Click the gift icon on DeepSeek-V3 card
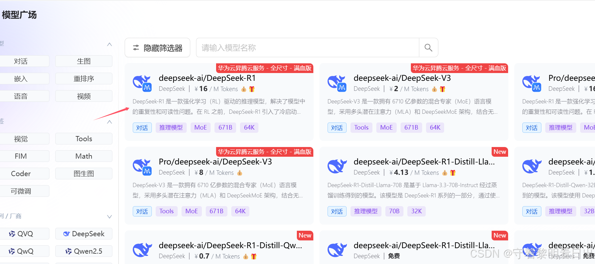 [443, 89]
